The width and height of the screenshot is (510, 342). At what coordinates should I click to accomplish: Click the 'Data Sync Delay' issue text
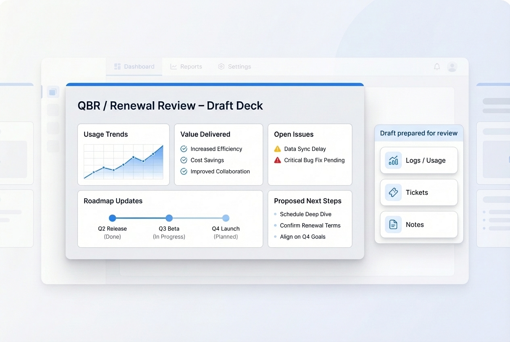tap(305, 149)
